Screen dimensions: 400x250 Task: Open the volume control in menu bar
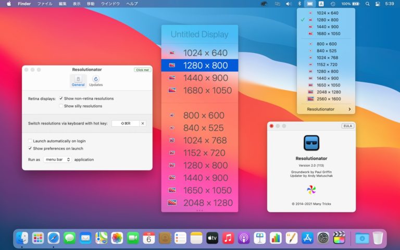[288, 4]
